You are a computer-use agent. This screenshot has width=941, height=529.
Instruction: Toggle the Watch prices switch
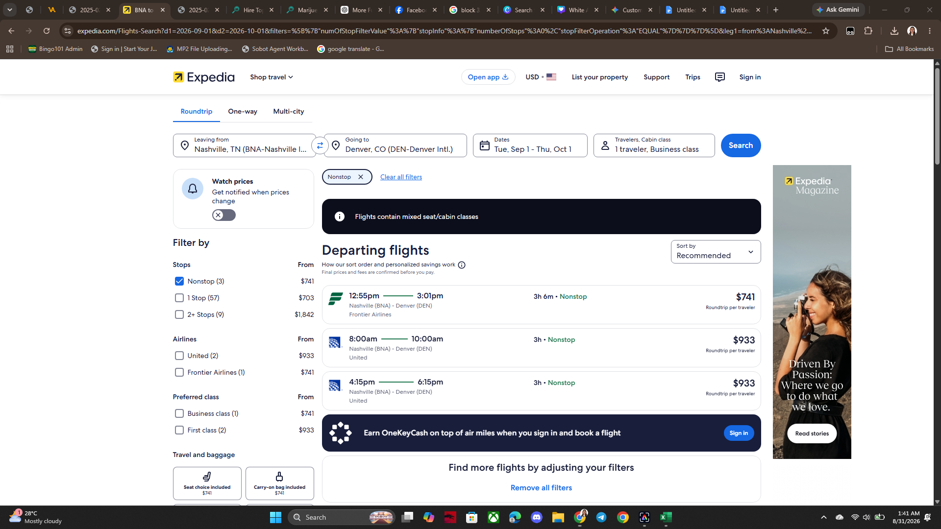tap(224, 215)
